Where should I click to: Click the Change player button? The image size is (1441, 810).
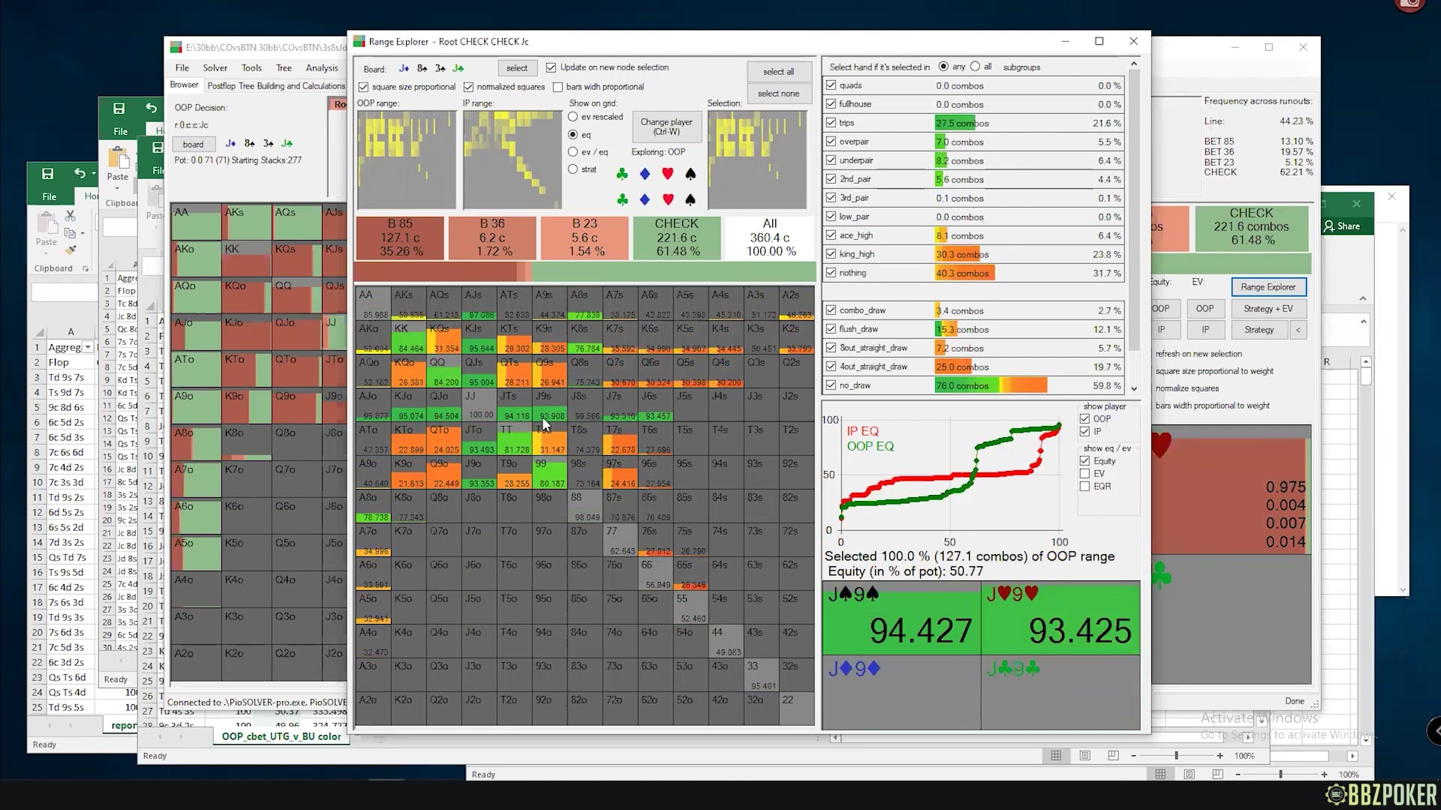pos(666,127)
